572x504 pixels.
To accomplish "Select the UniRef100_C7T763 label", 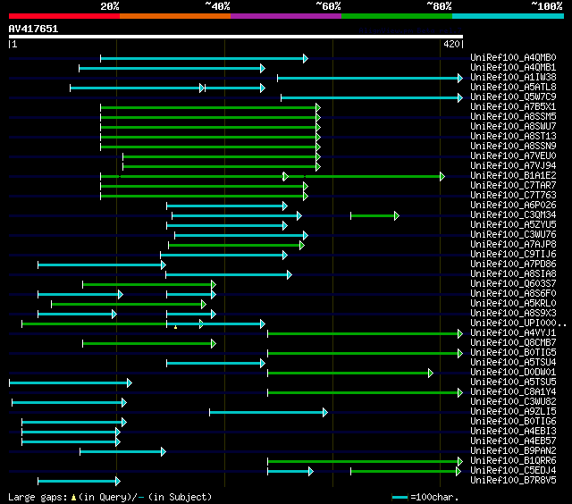I will [x=513, y=196].
